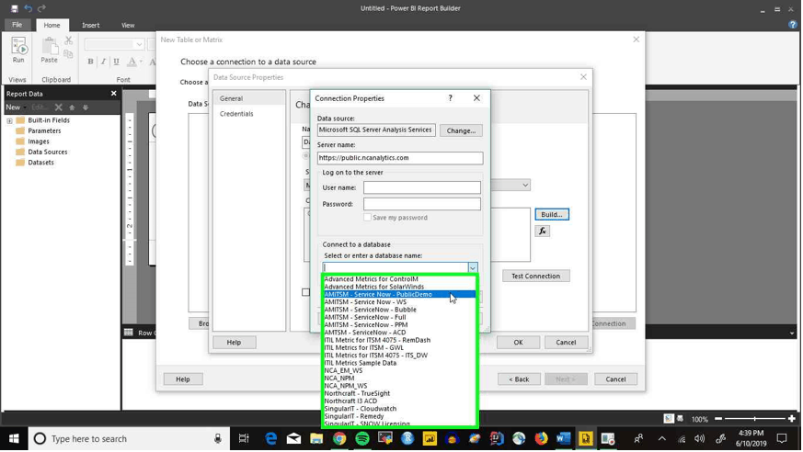The width and height of the screenshot is (803, 452).
Task: Delete item with Report Data X icon
Action: (58, 107)
